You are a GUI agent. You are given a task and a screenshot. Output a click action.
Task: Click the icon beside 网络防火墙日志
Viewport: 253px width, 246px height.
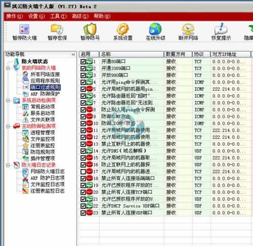click(25, 172)
